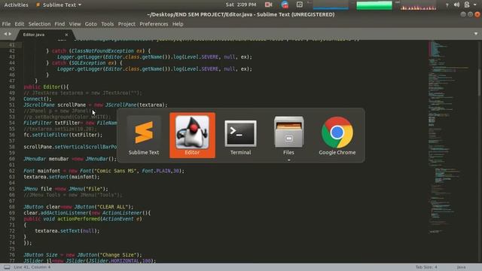The width and height of the screenshot is (482, 271).
Task: Expand the system menu arrow
Action: [475, 5]
